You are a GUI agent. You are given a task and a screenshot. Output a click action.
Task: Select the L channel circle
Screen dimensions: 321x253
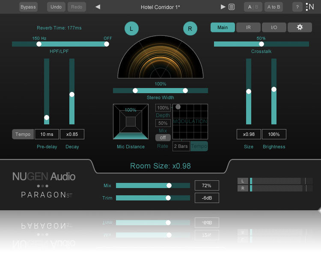coord(131,28)
